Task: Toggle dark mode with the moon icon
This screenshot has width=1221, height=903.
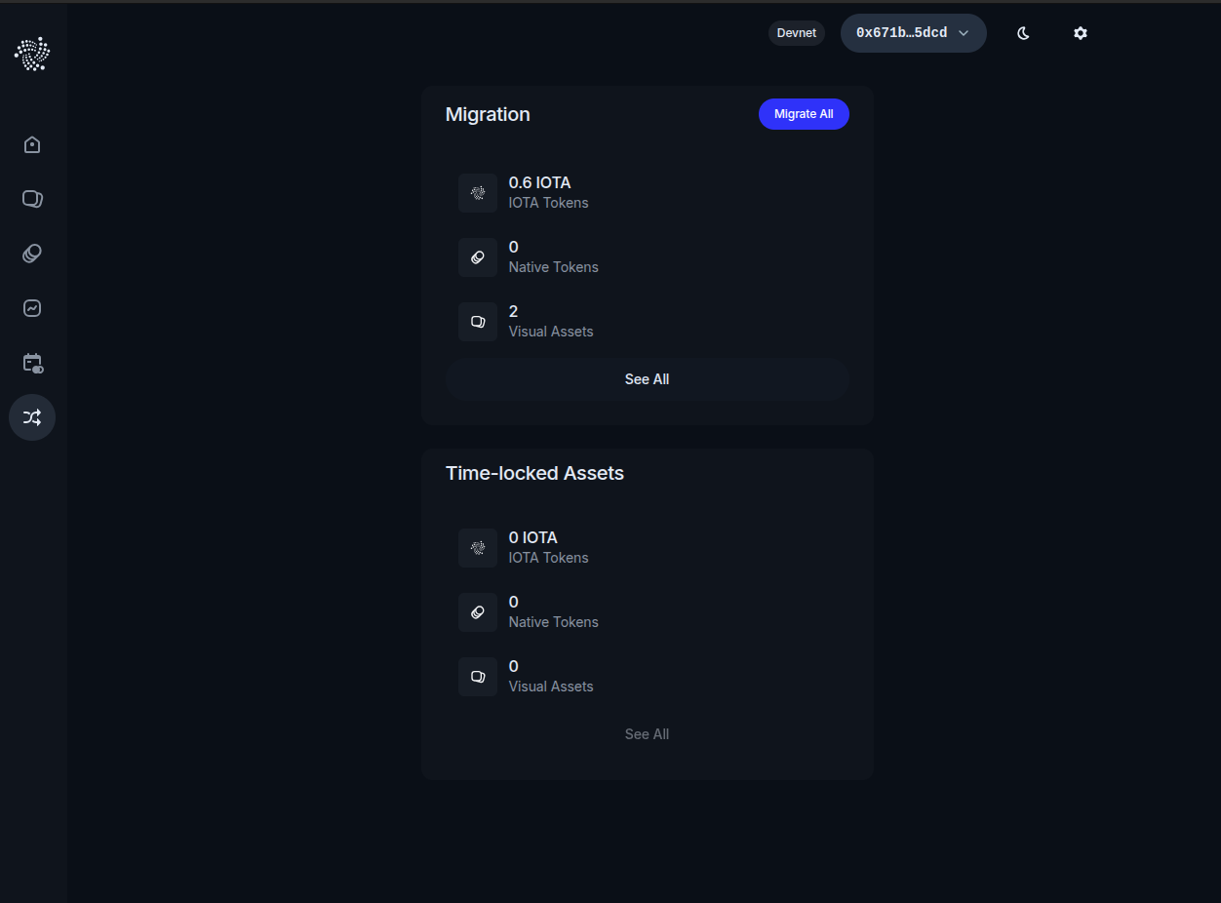Action: click(1022, 32)
